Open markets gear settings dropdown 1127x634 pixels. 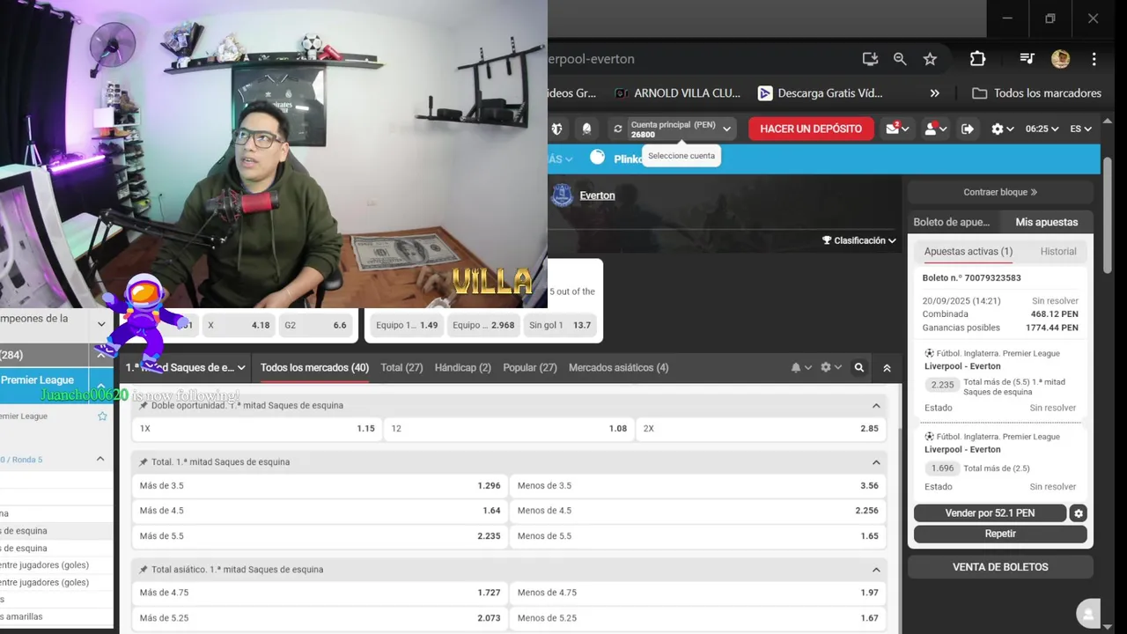coord(830,367)
